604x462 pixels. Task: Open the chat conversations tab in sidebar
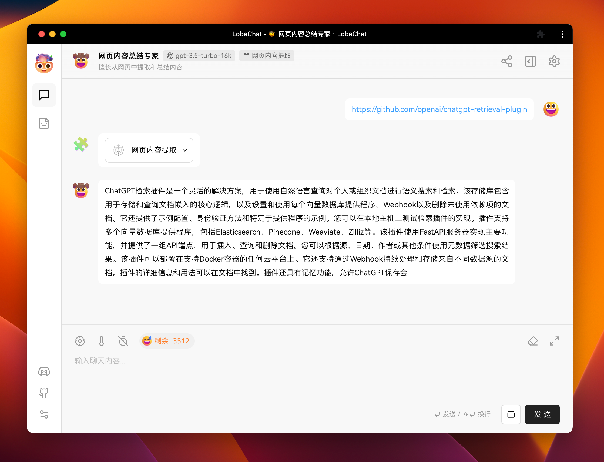click(44, 95)
